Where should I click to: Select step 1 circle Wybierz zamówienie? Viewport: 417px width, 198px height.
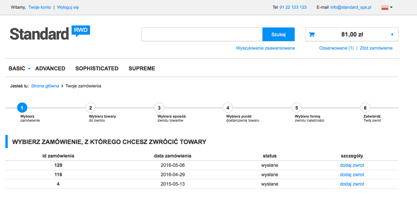[22, 108]
